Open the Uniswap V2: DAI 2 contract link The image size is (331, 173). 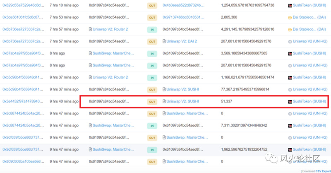[x=182, y=41]
